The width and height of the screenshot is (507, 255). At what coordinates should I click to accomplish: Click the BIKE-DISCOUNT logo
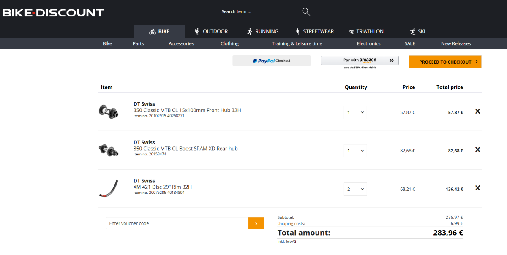(53, 13)
